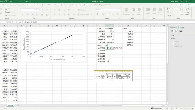Screen dimensions: 195x110
Task: Apply Bold formatting
Action: pyautogui.click(x=23, y=15)
